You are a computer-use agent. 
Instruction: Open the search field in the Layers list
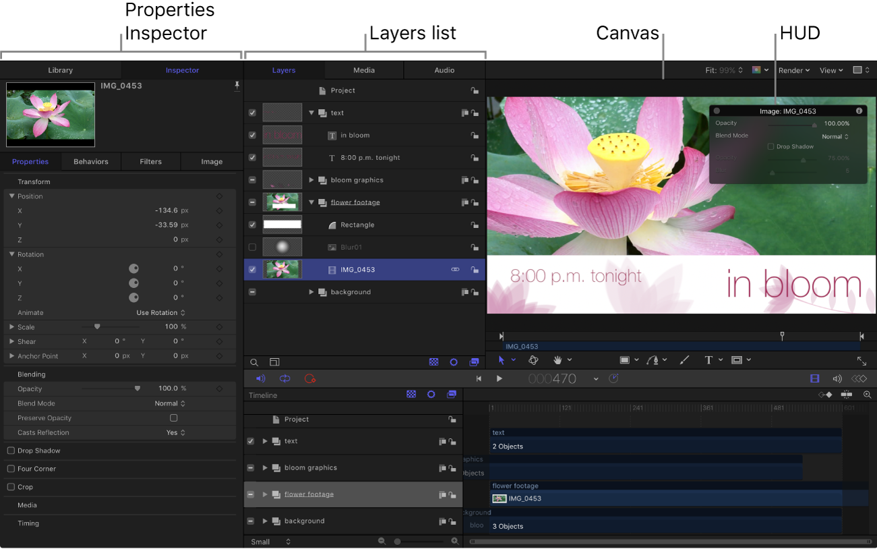254,362
